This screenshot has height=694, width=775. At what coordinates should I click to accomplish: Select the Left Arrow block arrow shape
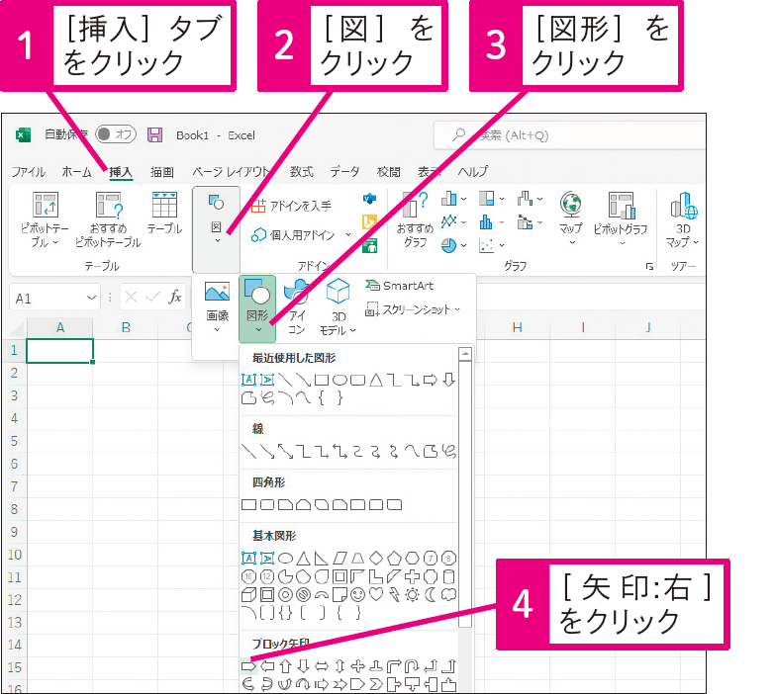pos(267,666)
